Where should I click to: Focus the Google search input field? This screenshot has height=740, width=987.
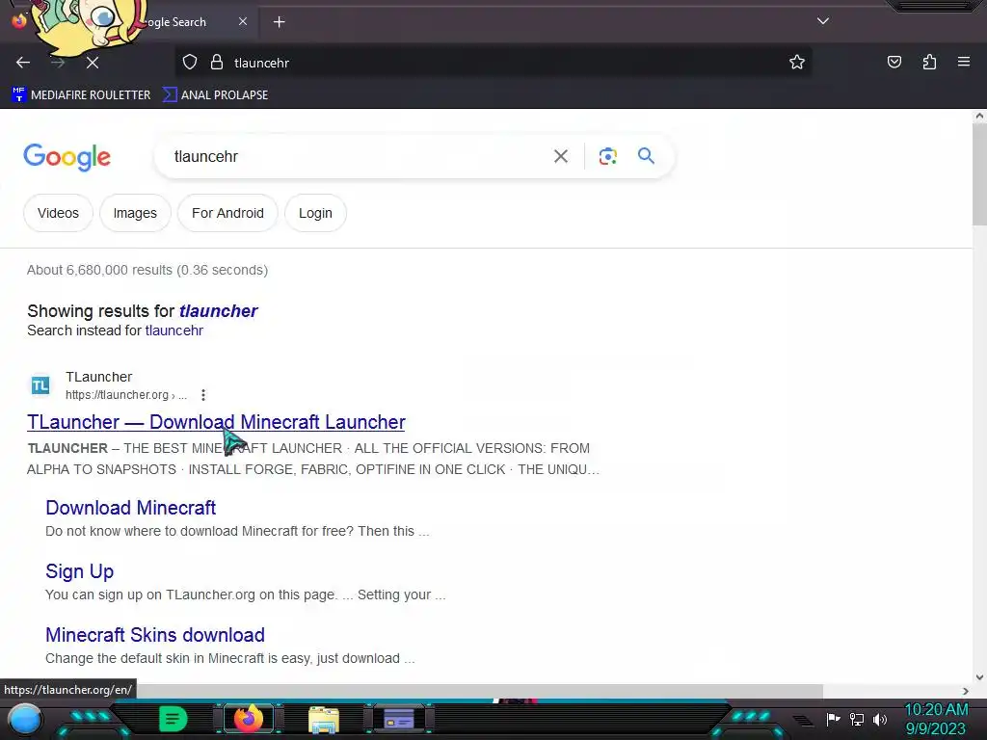point(353,156)
